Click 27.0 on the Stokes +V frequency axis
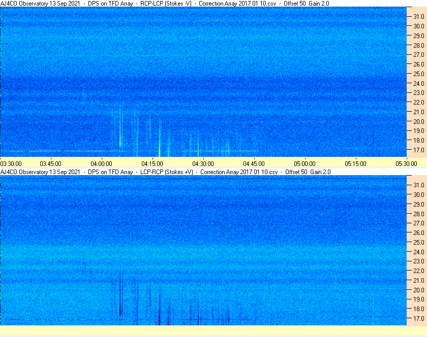The width and height of the screenshot is (427, 337). (x=419, y=223)
